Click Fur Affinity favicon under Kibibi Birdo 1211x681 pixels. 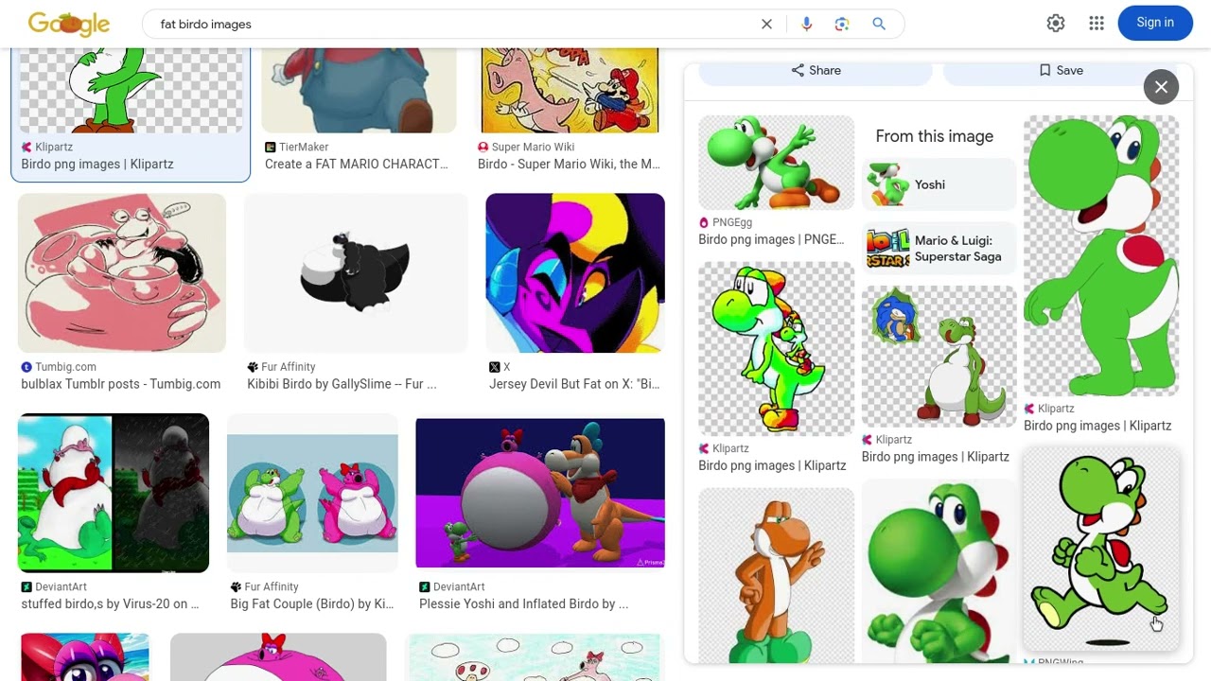point(253,367)
